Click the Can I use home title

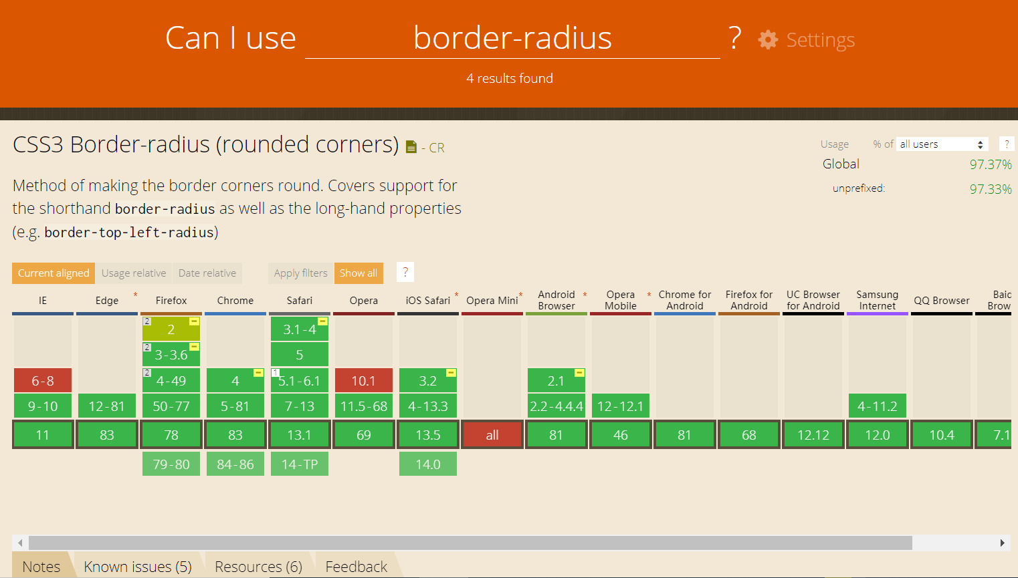tap(231, 37)
